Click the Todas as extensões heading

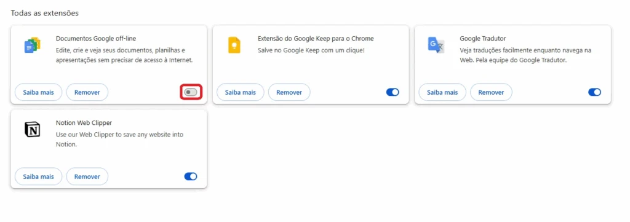pos(44,14)
